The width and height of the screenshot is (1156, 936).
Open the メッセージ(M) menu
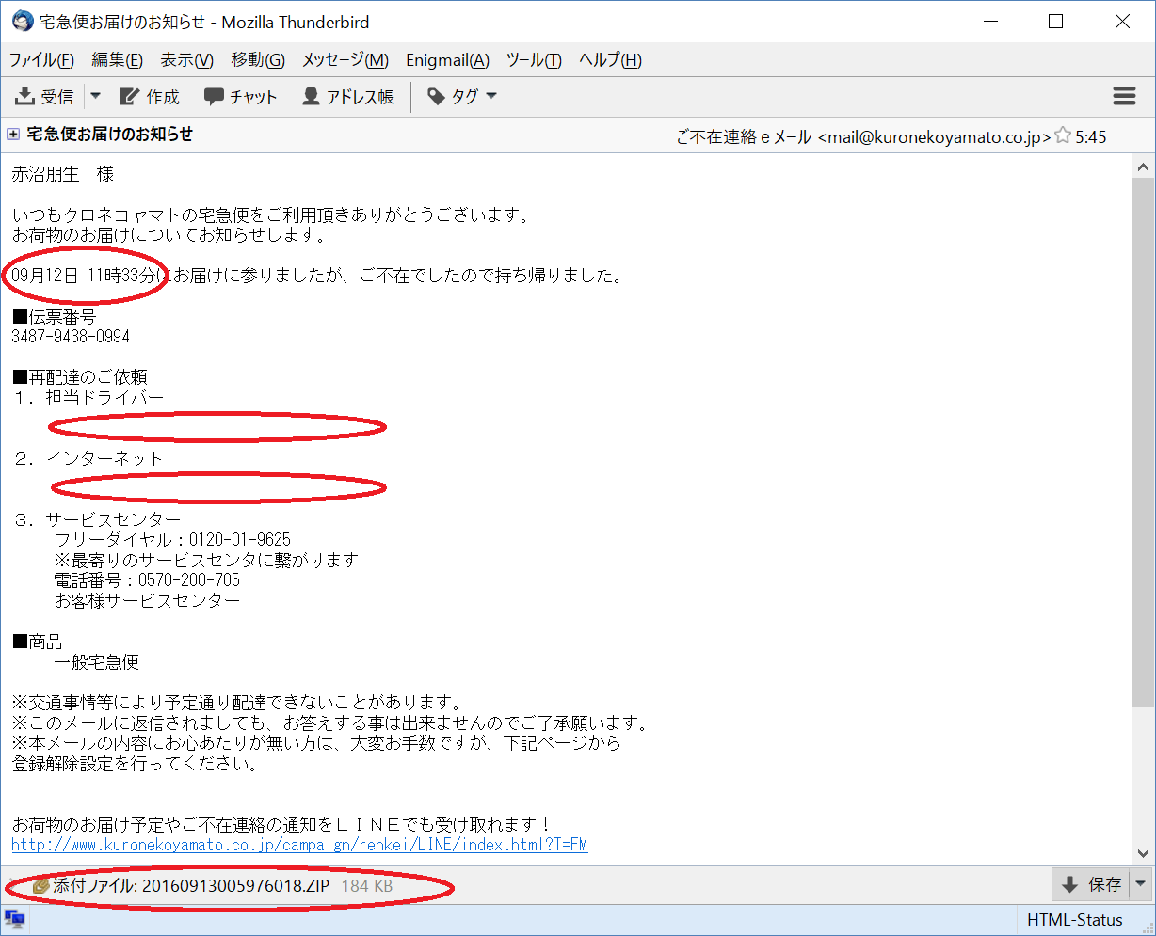[x=345, y=60]
